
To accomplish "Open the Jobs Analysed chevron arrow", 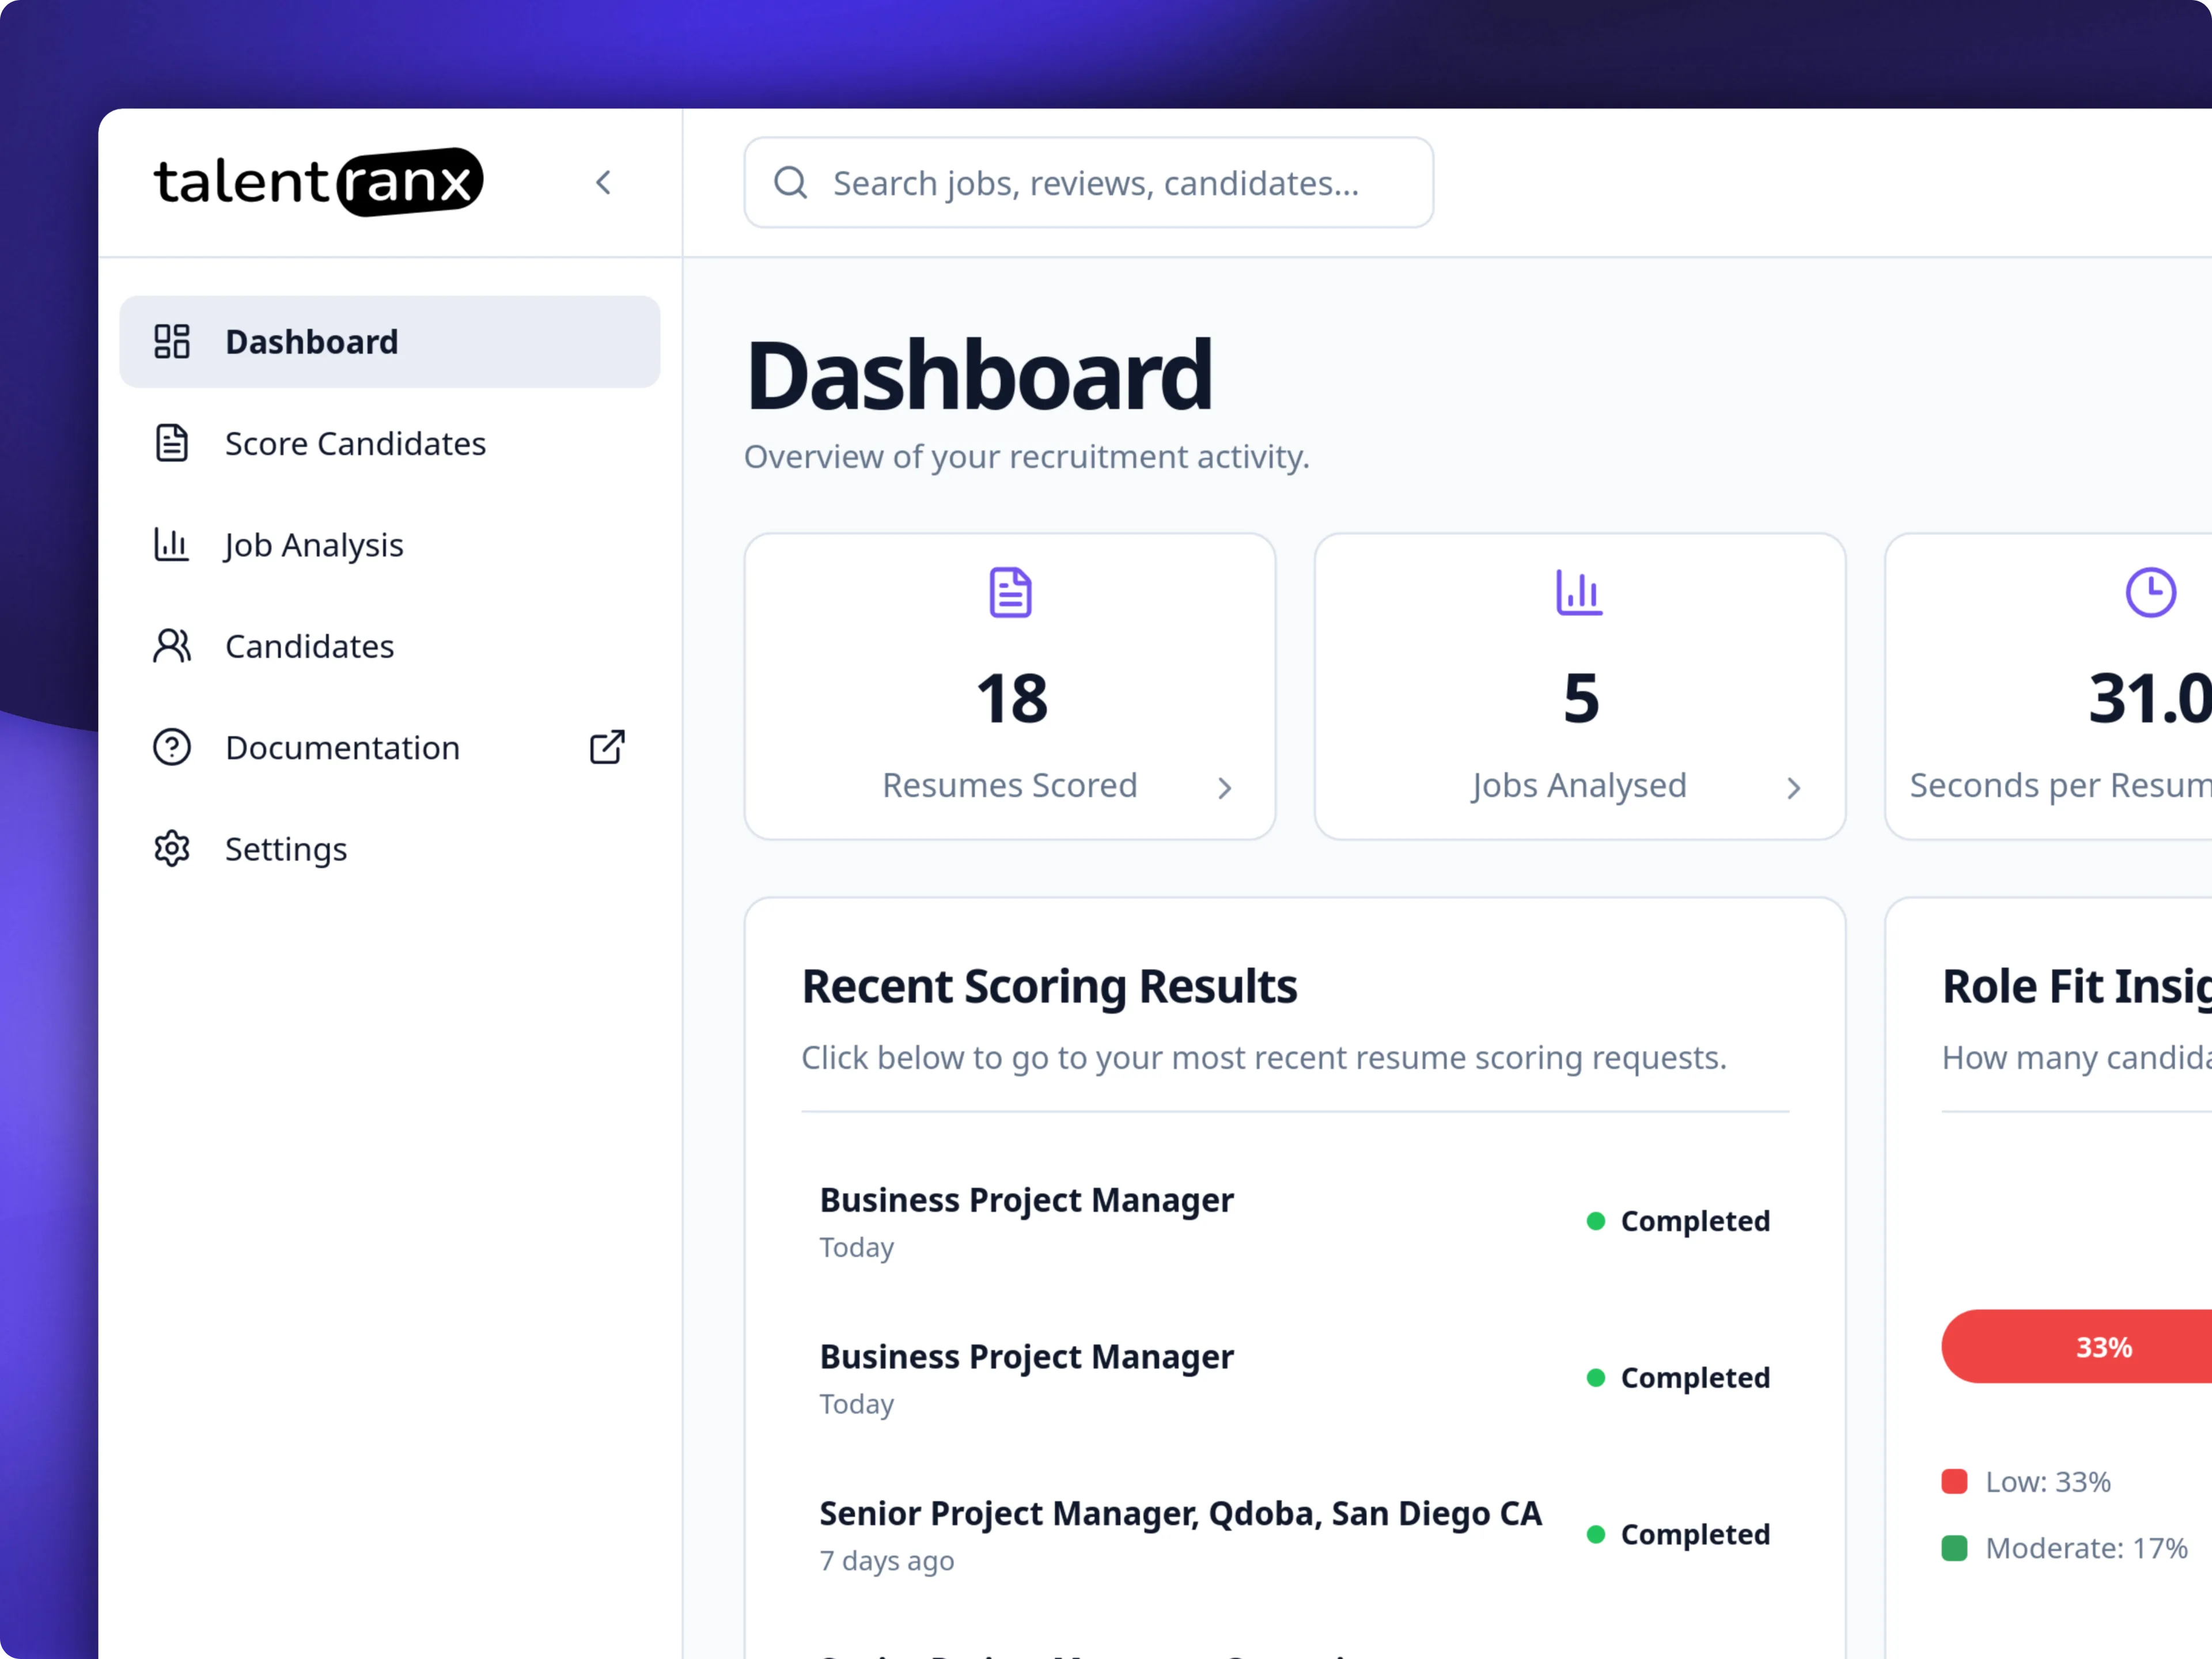I will tap(1794, 789).
